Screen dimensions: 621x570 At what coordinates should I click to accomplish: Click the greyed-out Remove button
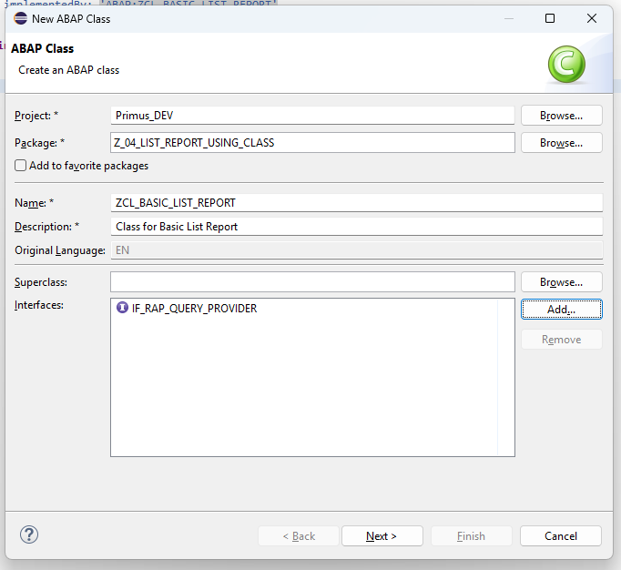(562, 340)
